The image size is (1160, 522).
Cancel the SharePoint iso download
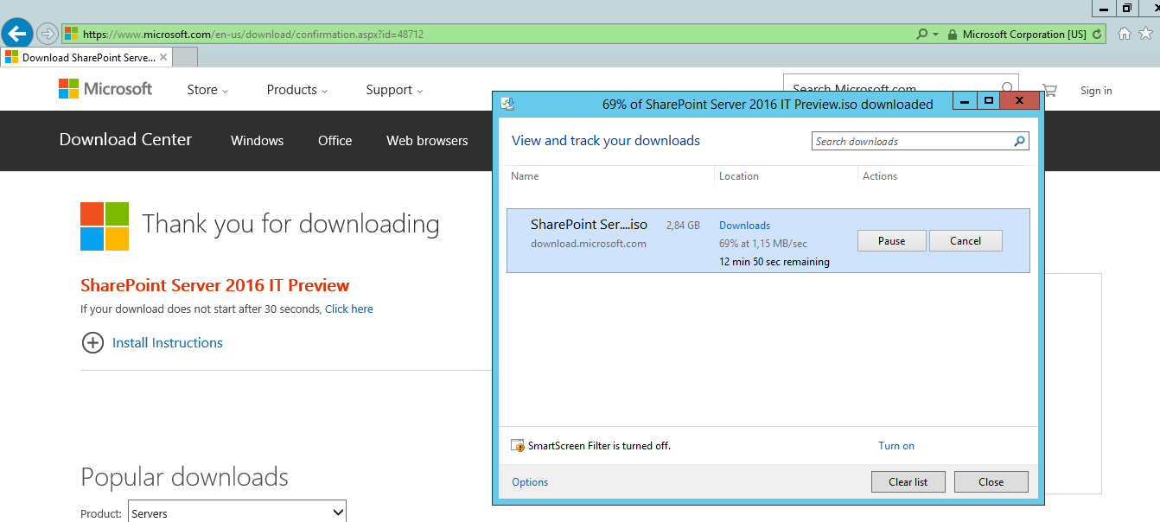[x=966, y=241]
